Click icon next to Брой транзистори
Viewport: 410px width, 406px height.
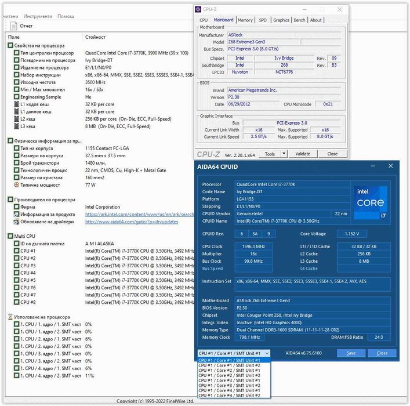point(16,163)
